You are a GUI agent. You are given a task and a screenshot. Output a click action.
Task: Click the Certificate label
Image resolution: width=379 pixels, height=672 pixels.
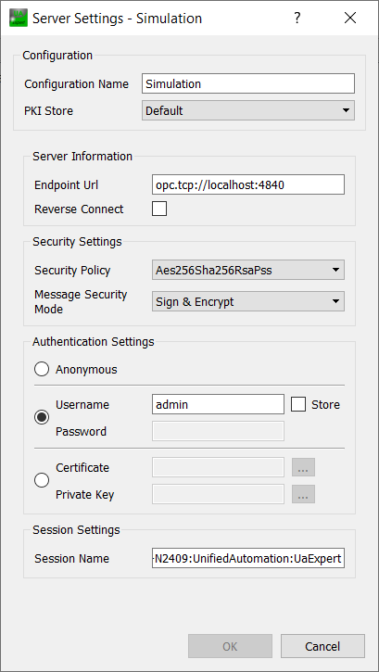point(82,467)
